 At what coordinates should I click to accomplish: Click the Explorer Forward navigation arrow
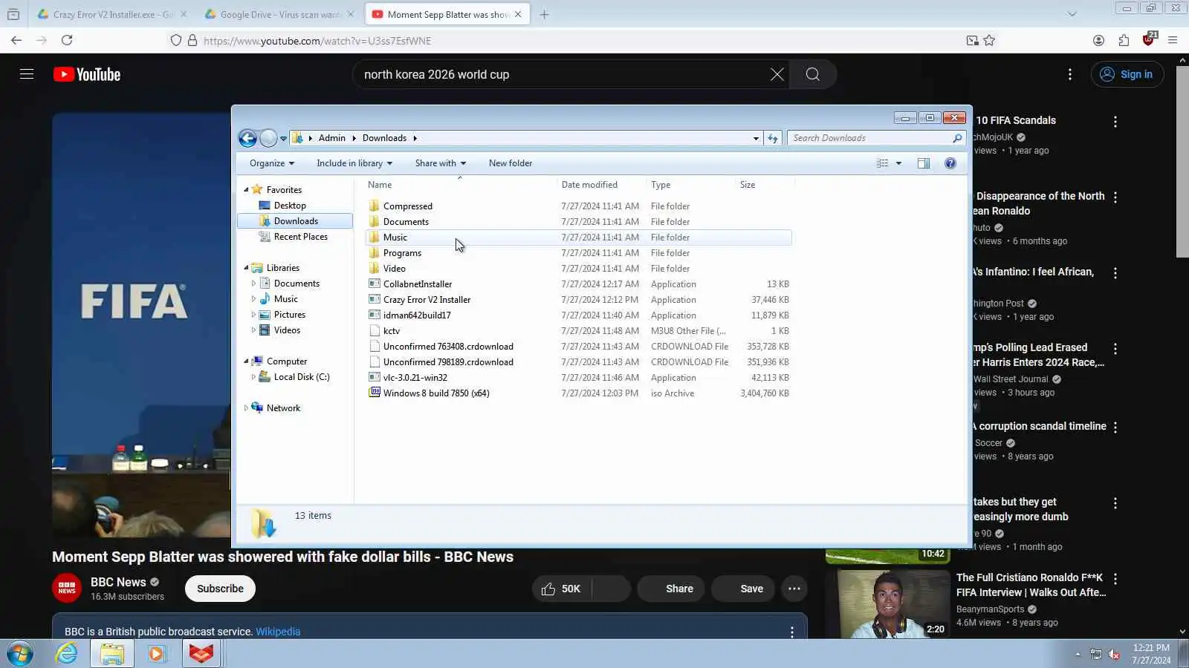(268, 138)
